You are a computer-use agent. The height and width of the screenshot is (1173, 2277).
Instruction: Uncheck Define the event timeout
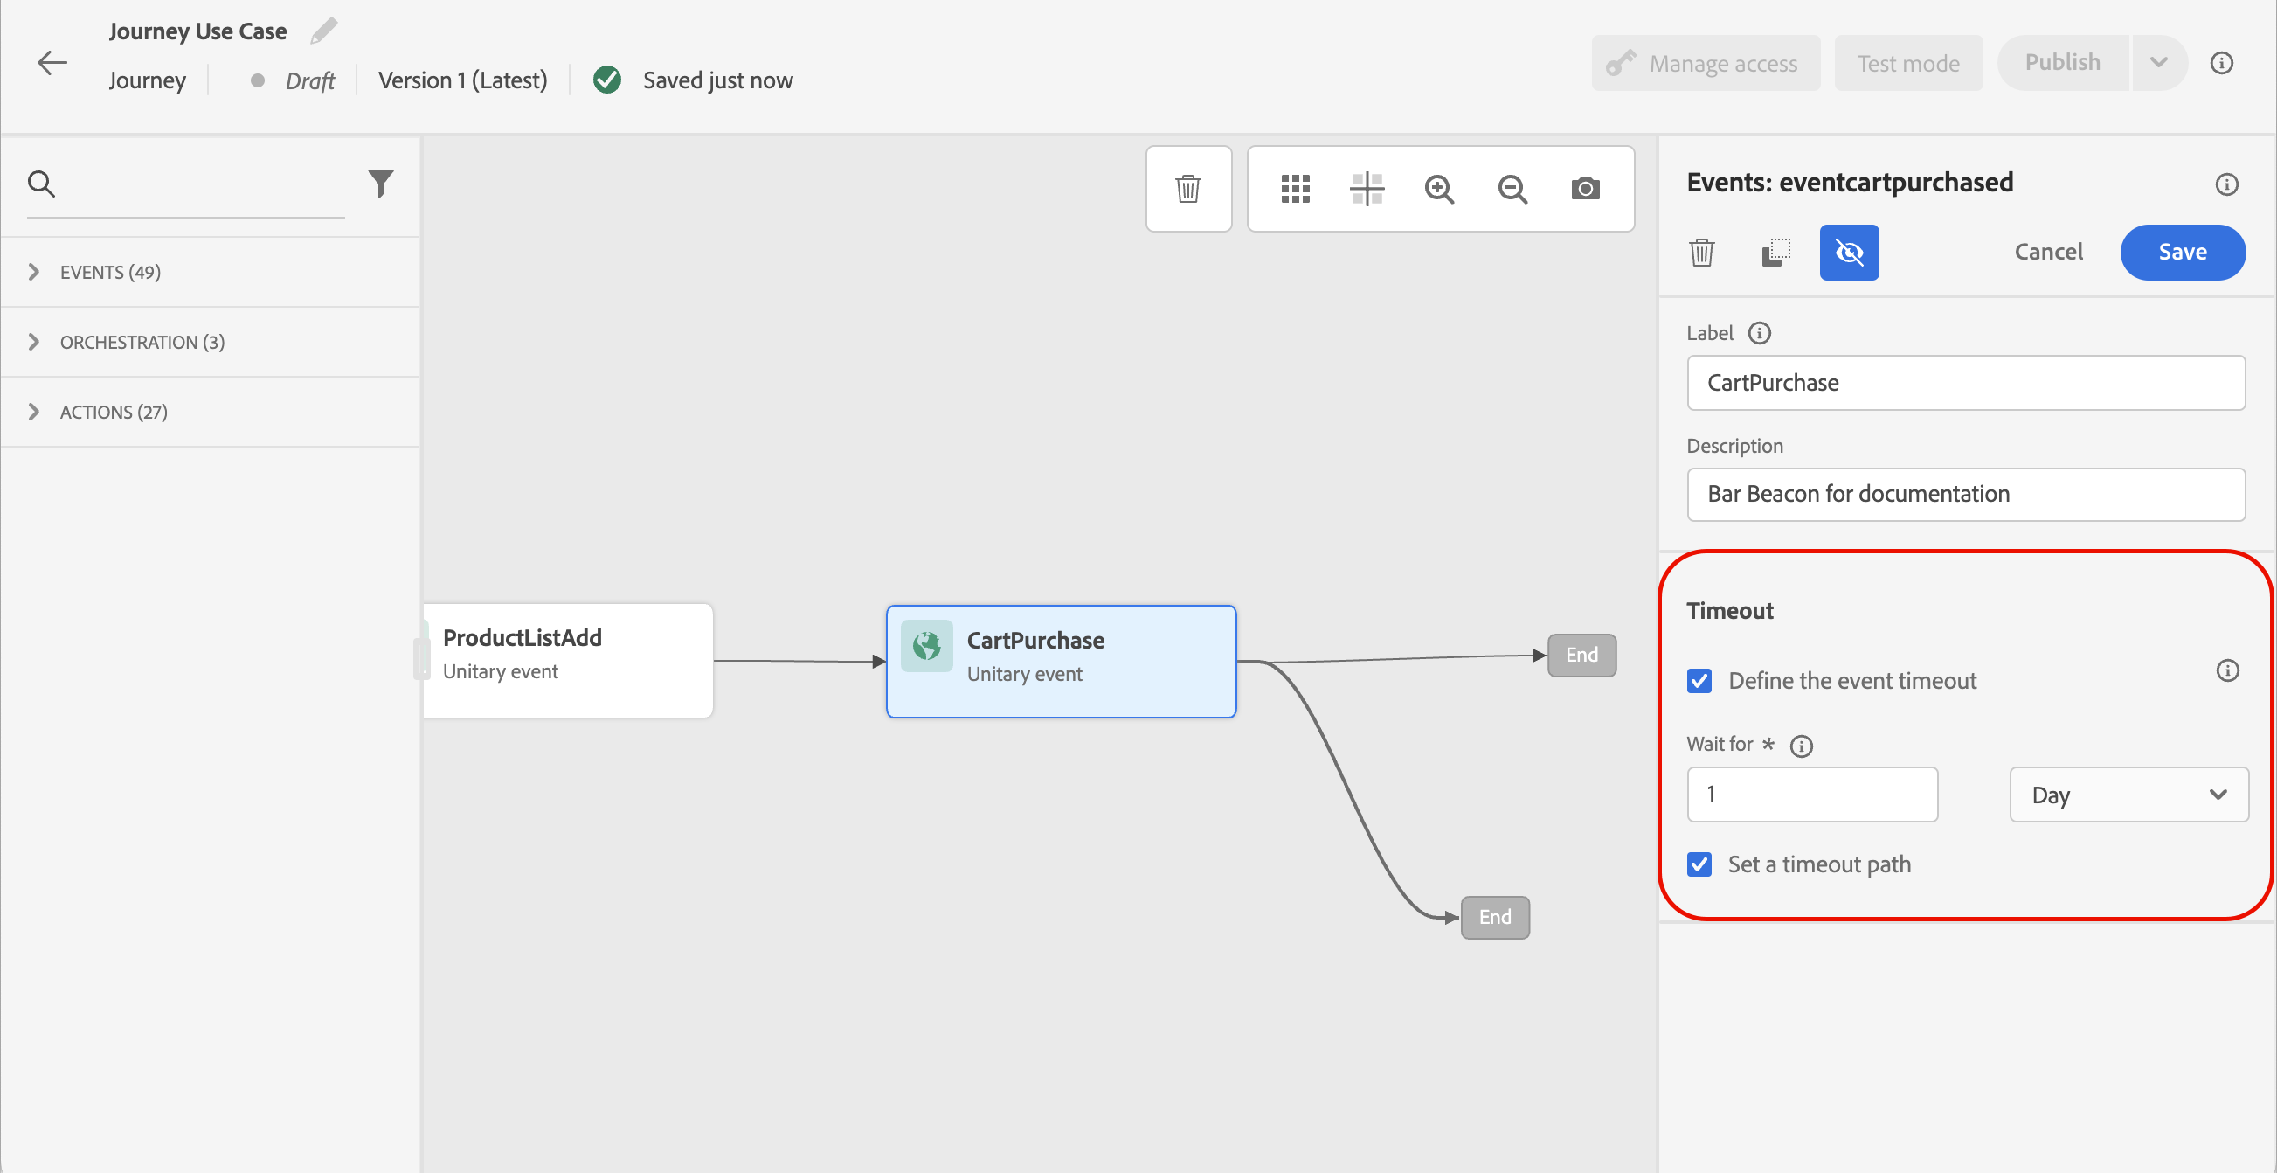pos(1699,681)
